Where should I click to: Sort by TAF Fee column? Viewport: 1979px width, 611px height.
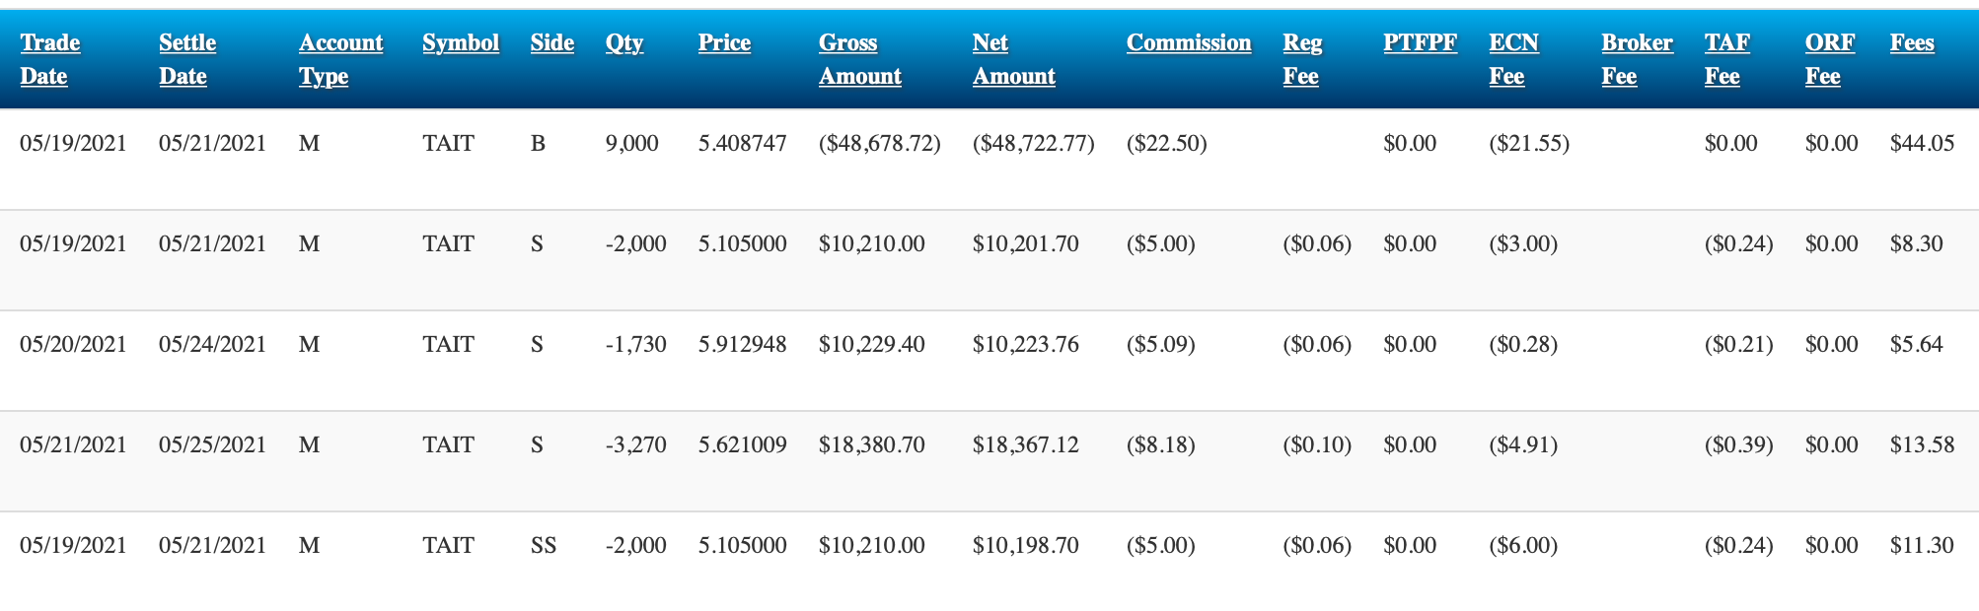point(1726,59)
